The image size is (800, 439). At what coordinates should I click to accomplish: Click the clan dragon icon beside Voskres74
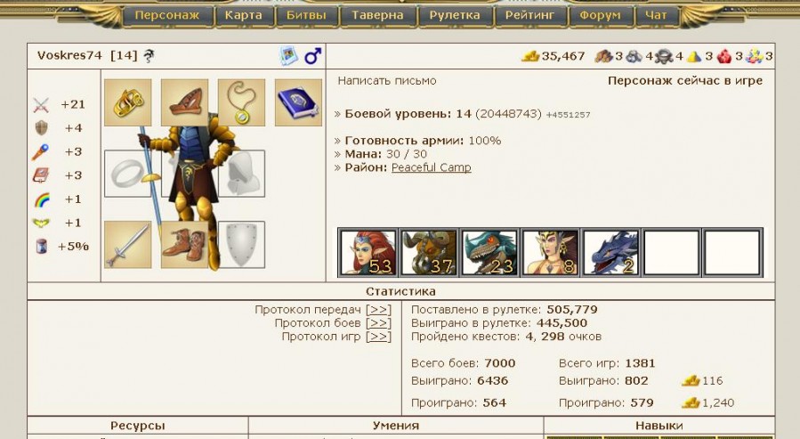click(x=149, y=55)
